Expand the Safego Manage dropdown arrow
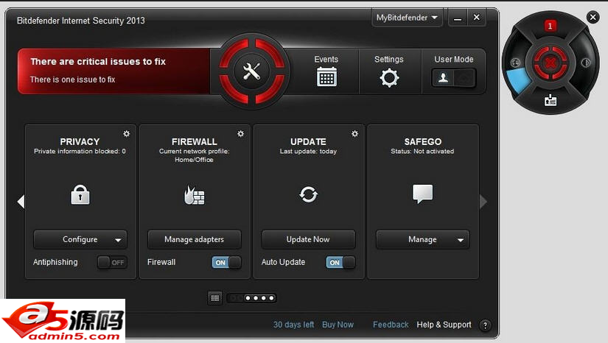 tap(461, 240)
